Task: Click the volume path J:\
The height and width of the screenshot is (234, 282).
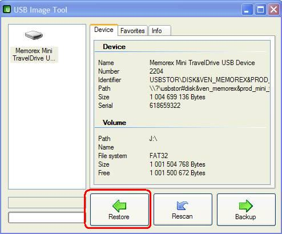Action: (153, 139)
